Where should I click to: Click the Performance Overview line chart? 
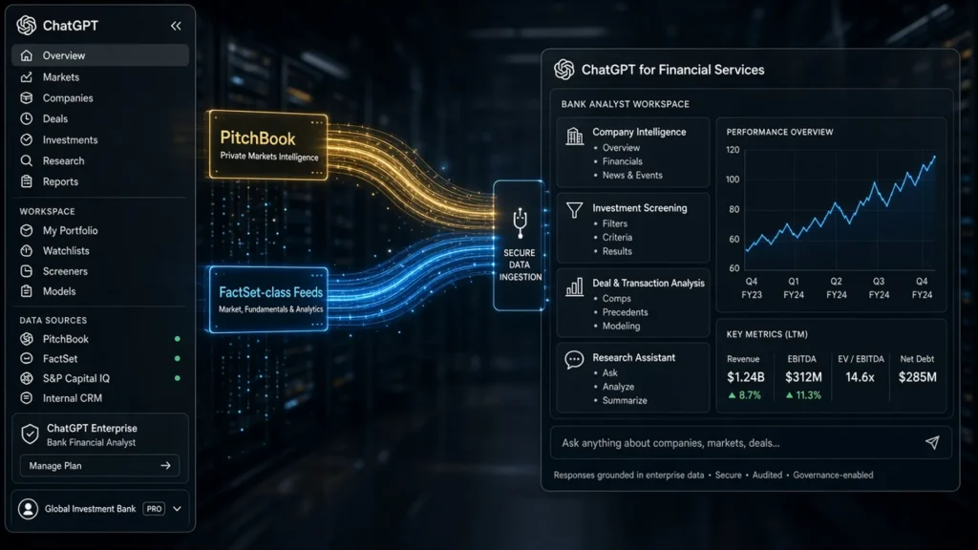840,209
